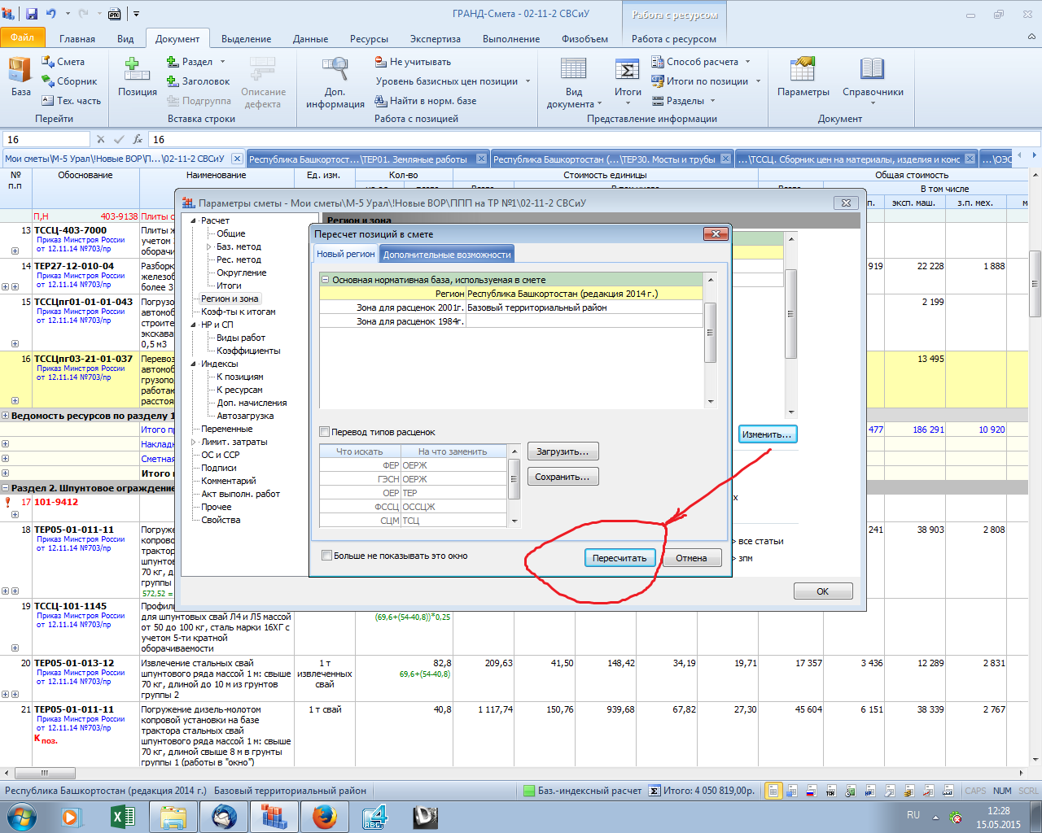1042x833 pixels.
Task: Switch to the Дополнительные возможности tab
Action: [x=447, y=255]
